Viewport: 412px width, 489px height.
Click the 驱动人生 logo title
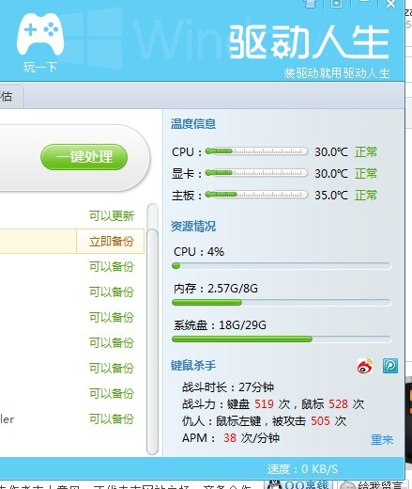(x=309, y=42)
